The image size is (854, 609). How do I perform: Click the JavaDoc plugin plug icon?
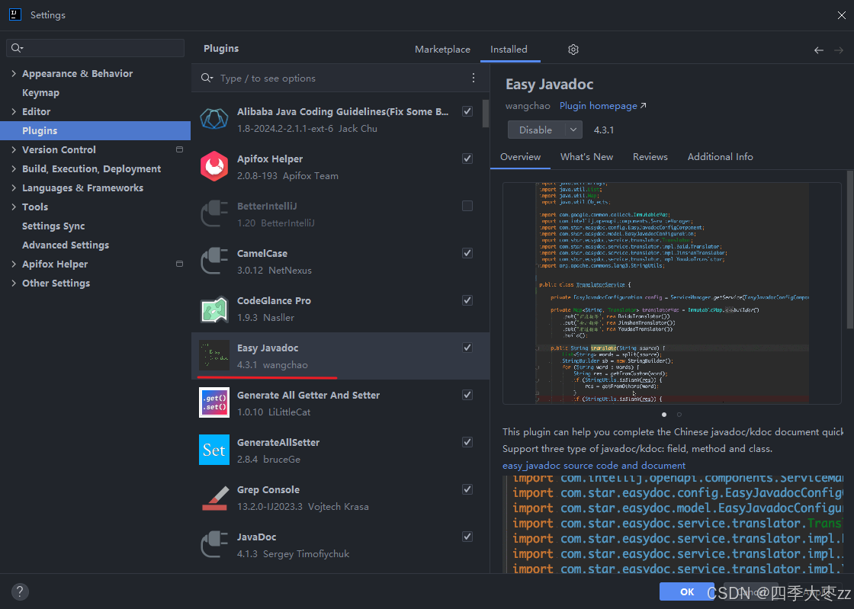coord(214,545)
